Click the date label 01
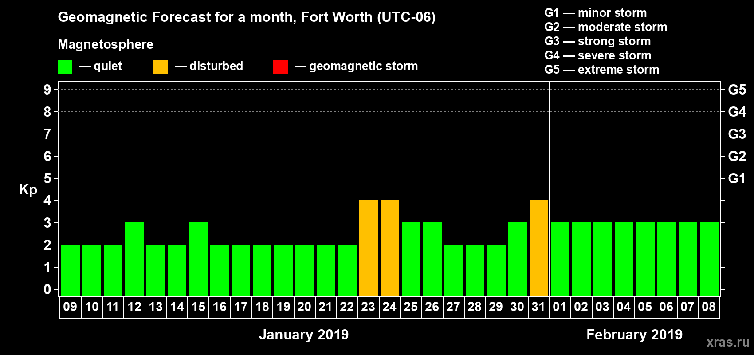This screenshot has width=754, height=355. [560, 307]
